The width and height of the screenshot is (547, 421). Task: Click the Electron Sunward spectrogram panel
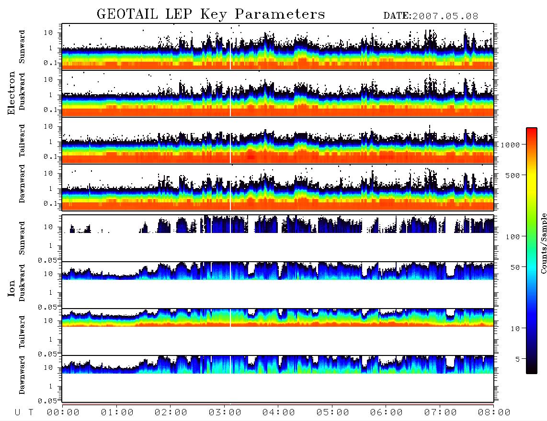278,47
